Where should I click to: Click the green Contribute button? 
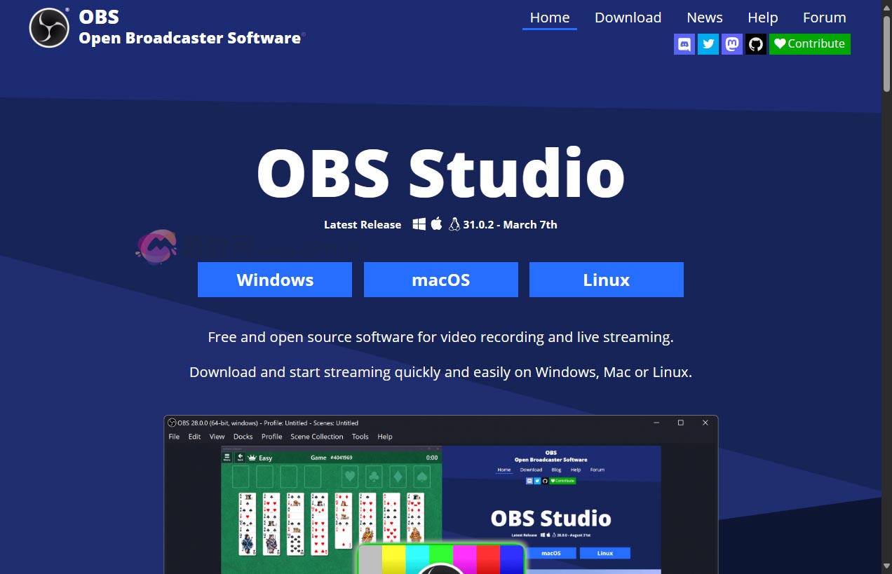coord(809,43)
